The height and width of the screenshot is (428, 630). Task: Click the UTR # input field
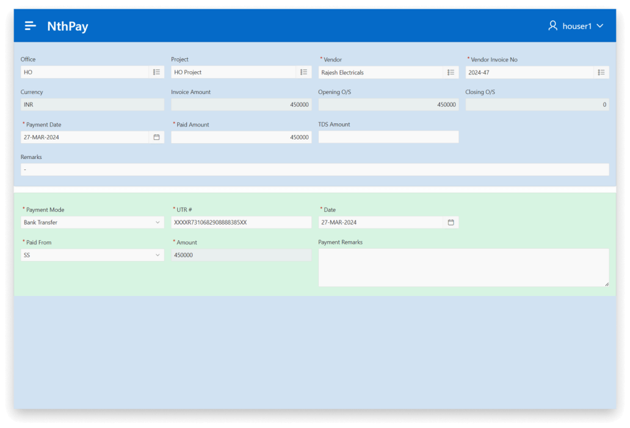241,222
